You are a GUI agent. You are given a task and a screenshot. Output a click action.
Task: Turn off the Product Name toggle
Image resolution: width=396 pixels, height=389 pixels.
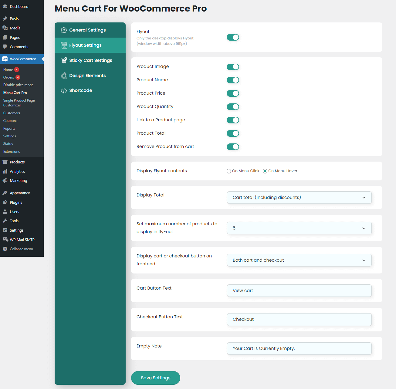(233, 80)
